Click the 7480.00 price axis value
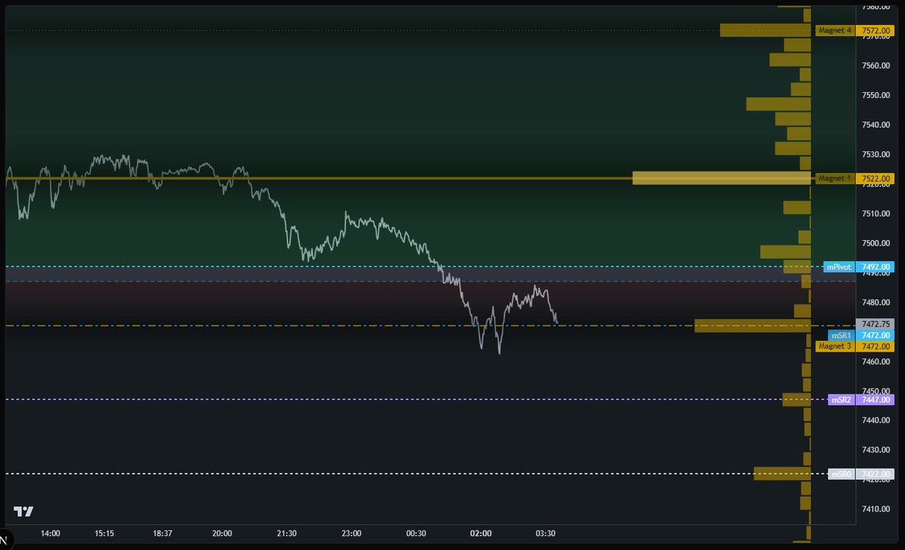905x550 pixels. [876, 303]
